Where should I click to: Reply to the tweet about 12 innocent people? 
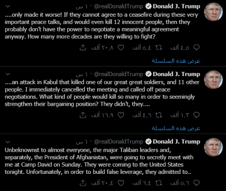tap(196, 47)
